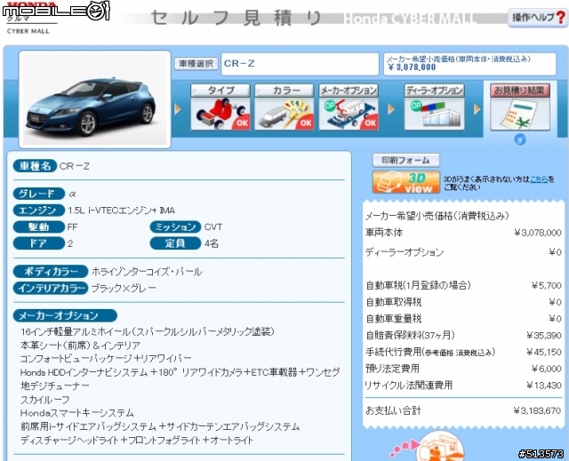Screen dimensions: 569x461
Task: Click the コンフォートビューパッケージ+リアワイパー option line
Action: [106, 359]
